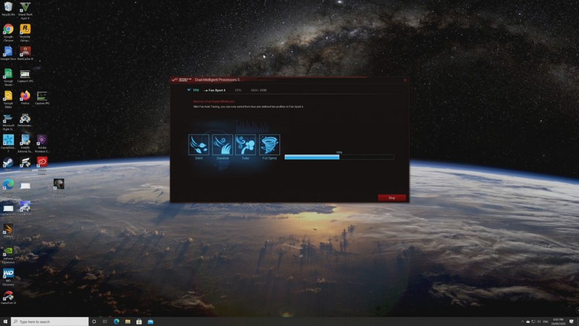Open Firefox desktop shortcut
Screen dimensions: 579x326
[25, 97]
